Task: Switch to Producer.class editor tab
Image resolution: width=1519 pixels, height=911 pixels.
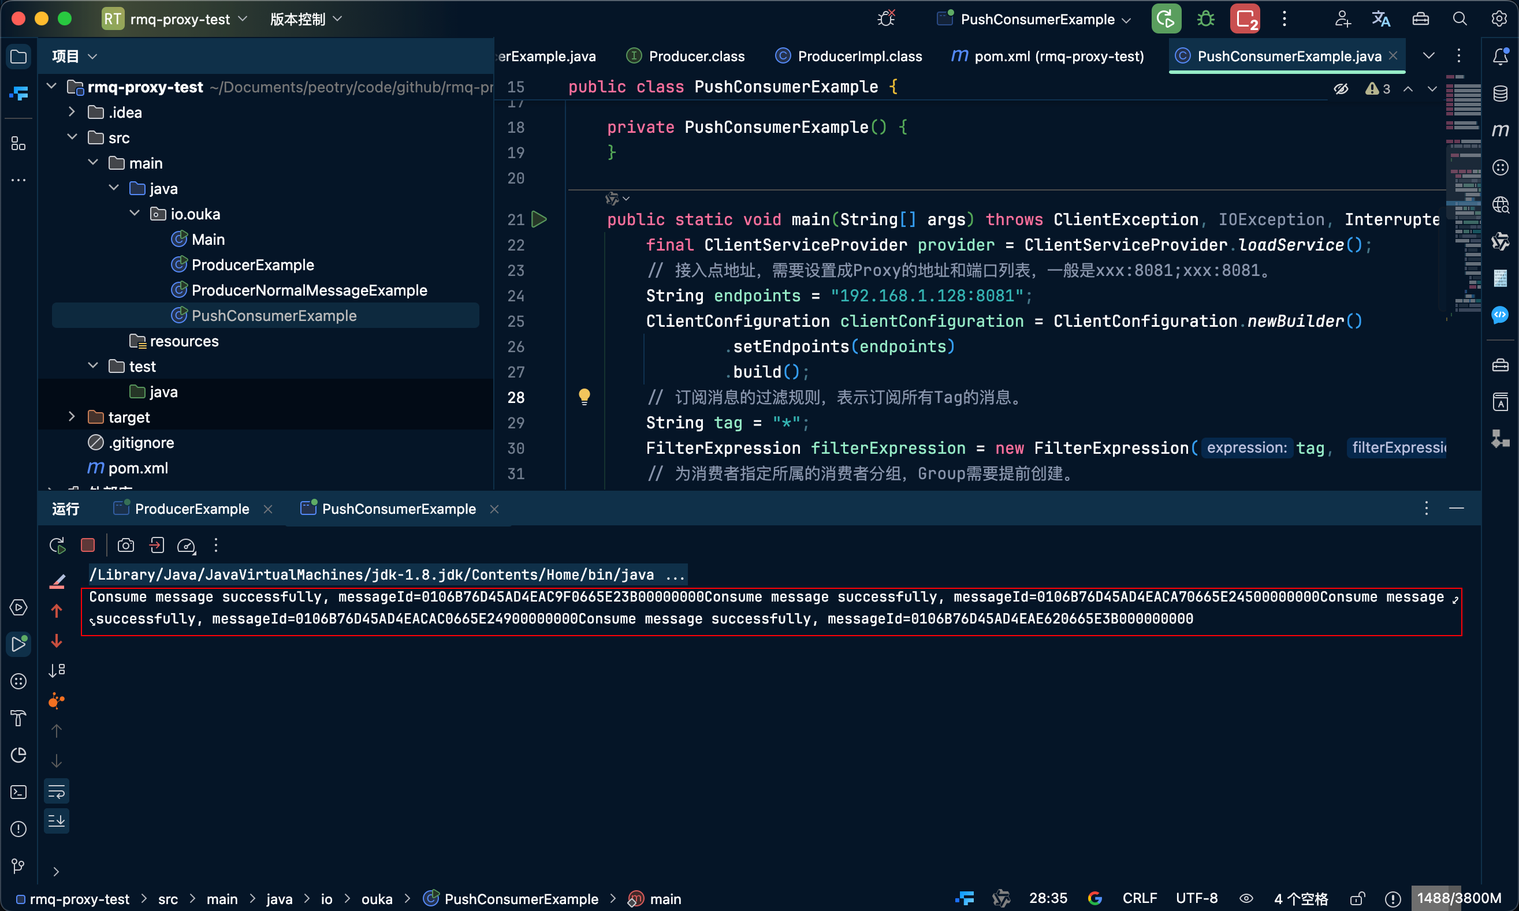Action: (685, 57)
